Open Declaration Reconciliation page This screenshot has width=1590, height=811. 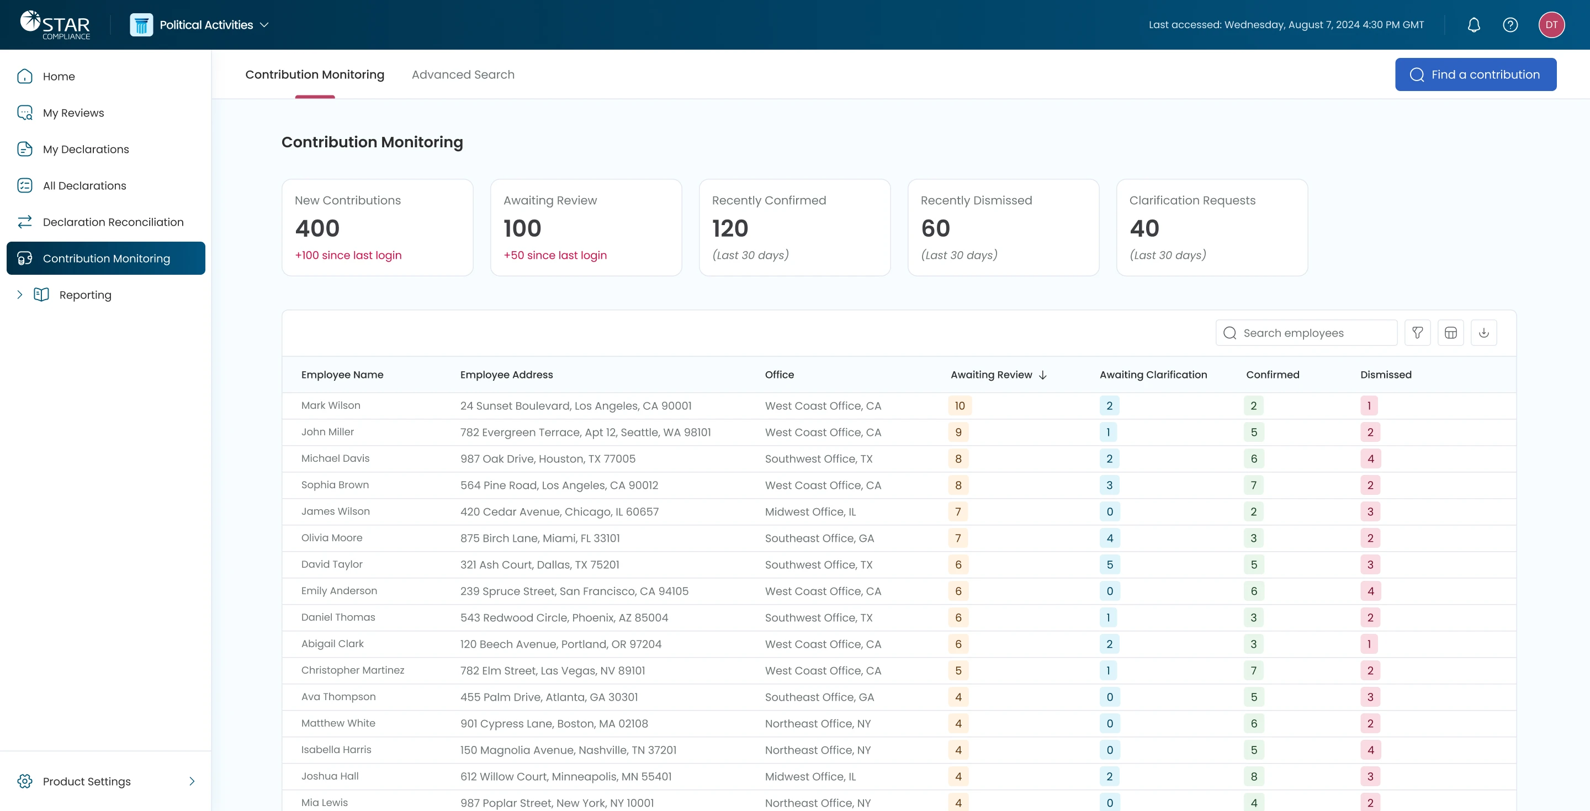(x=113, y=222)
